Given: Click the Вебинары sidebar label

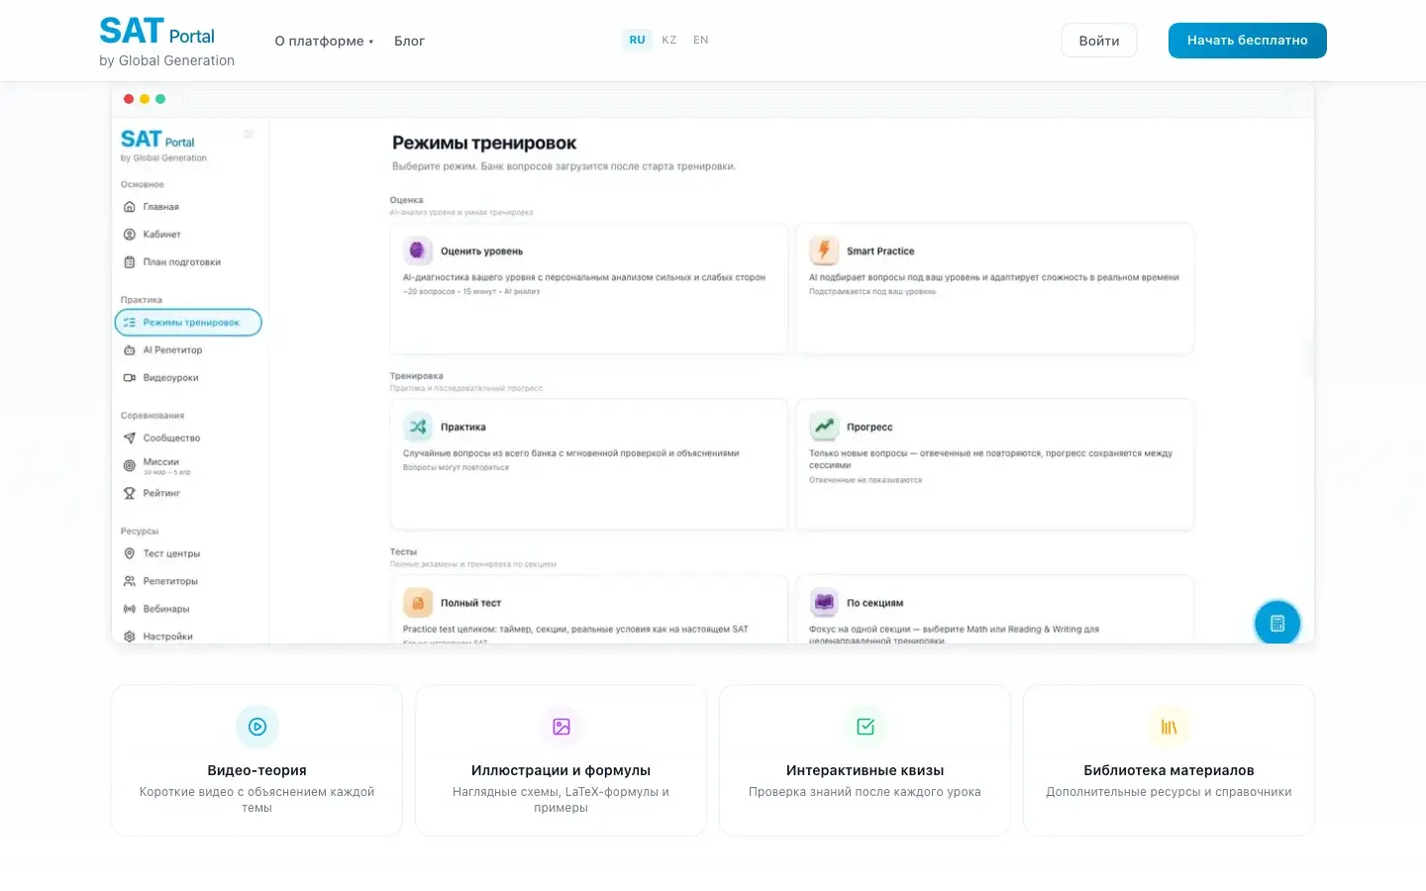Looking at the screenshot, I should coord(165,609).
